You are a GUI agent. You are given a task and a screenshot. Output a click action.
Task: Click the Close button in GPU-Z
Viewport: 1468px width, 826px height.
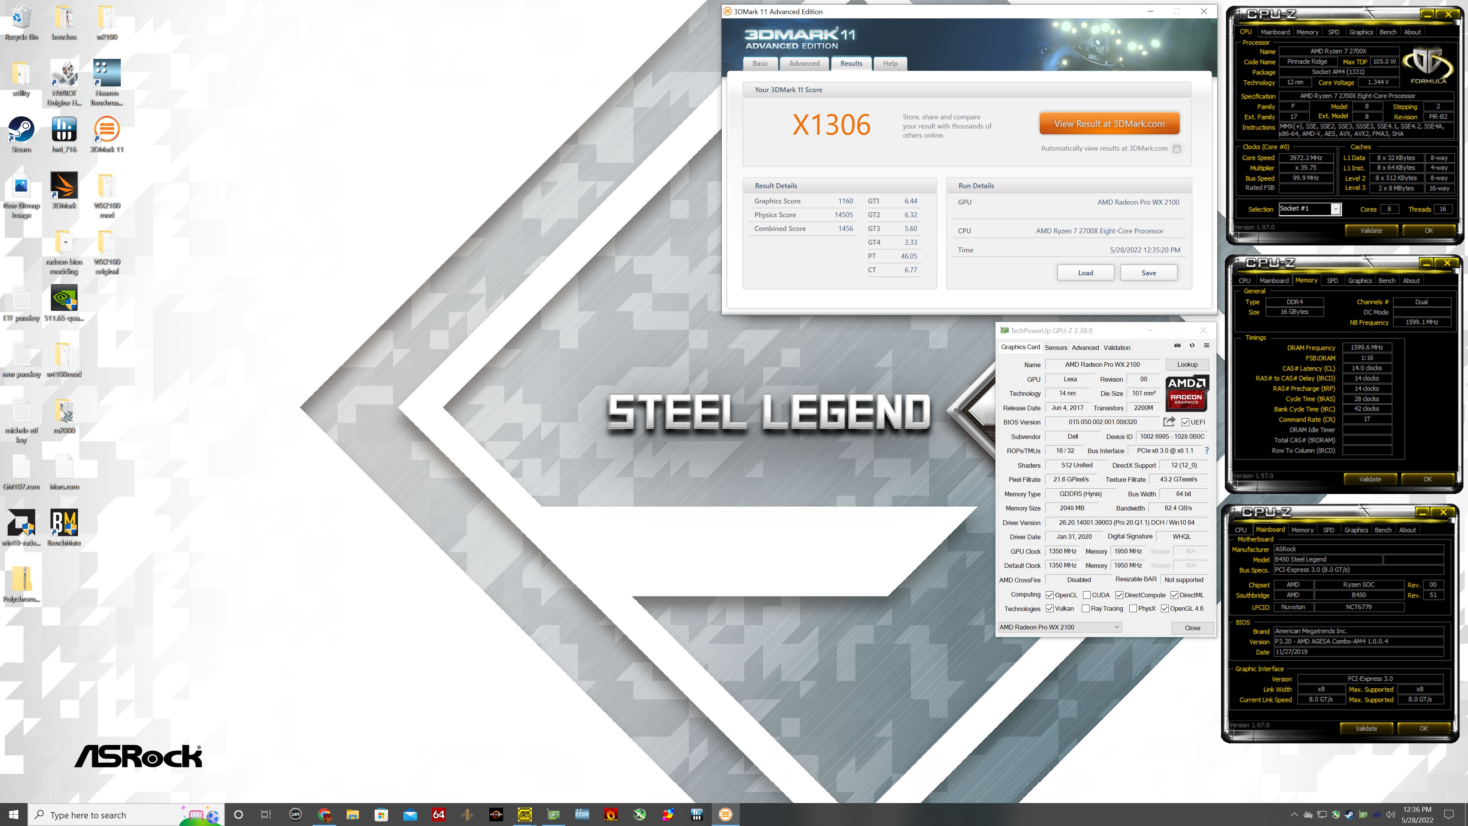pyautogui.click(x=1192, y=628)
